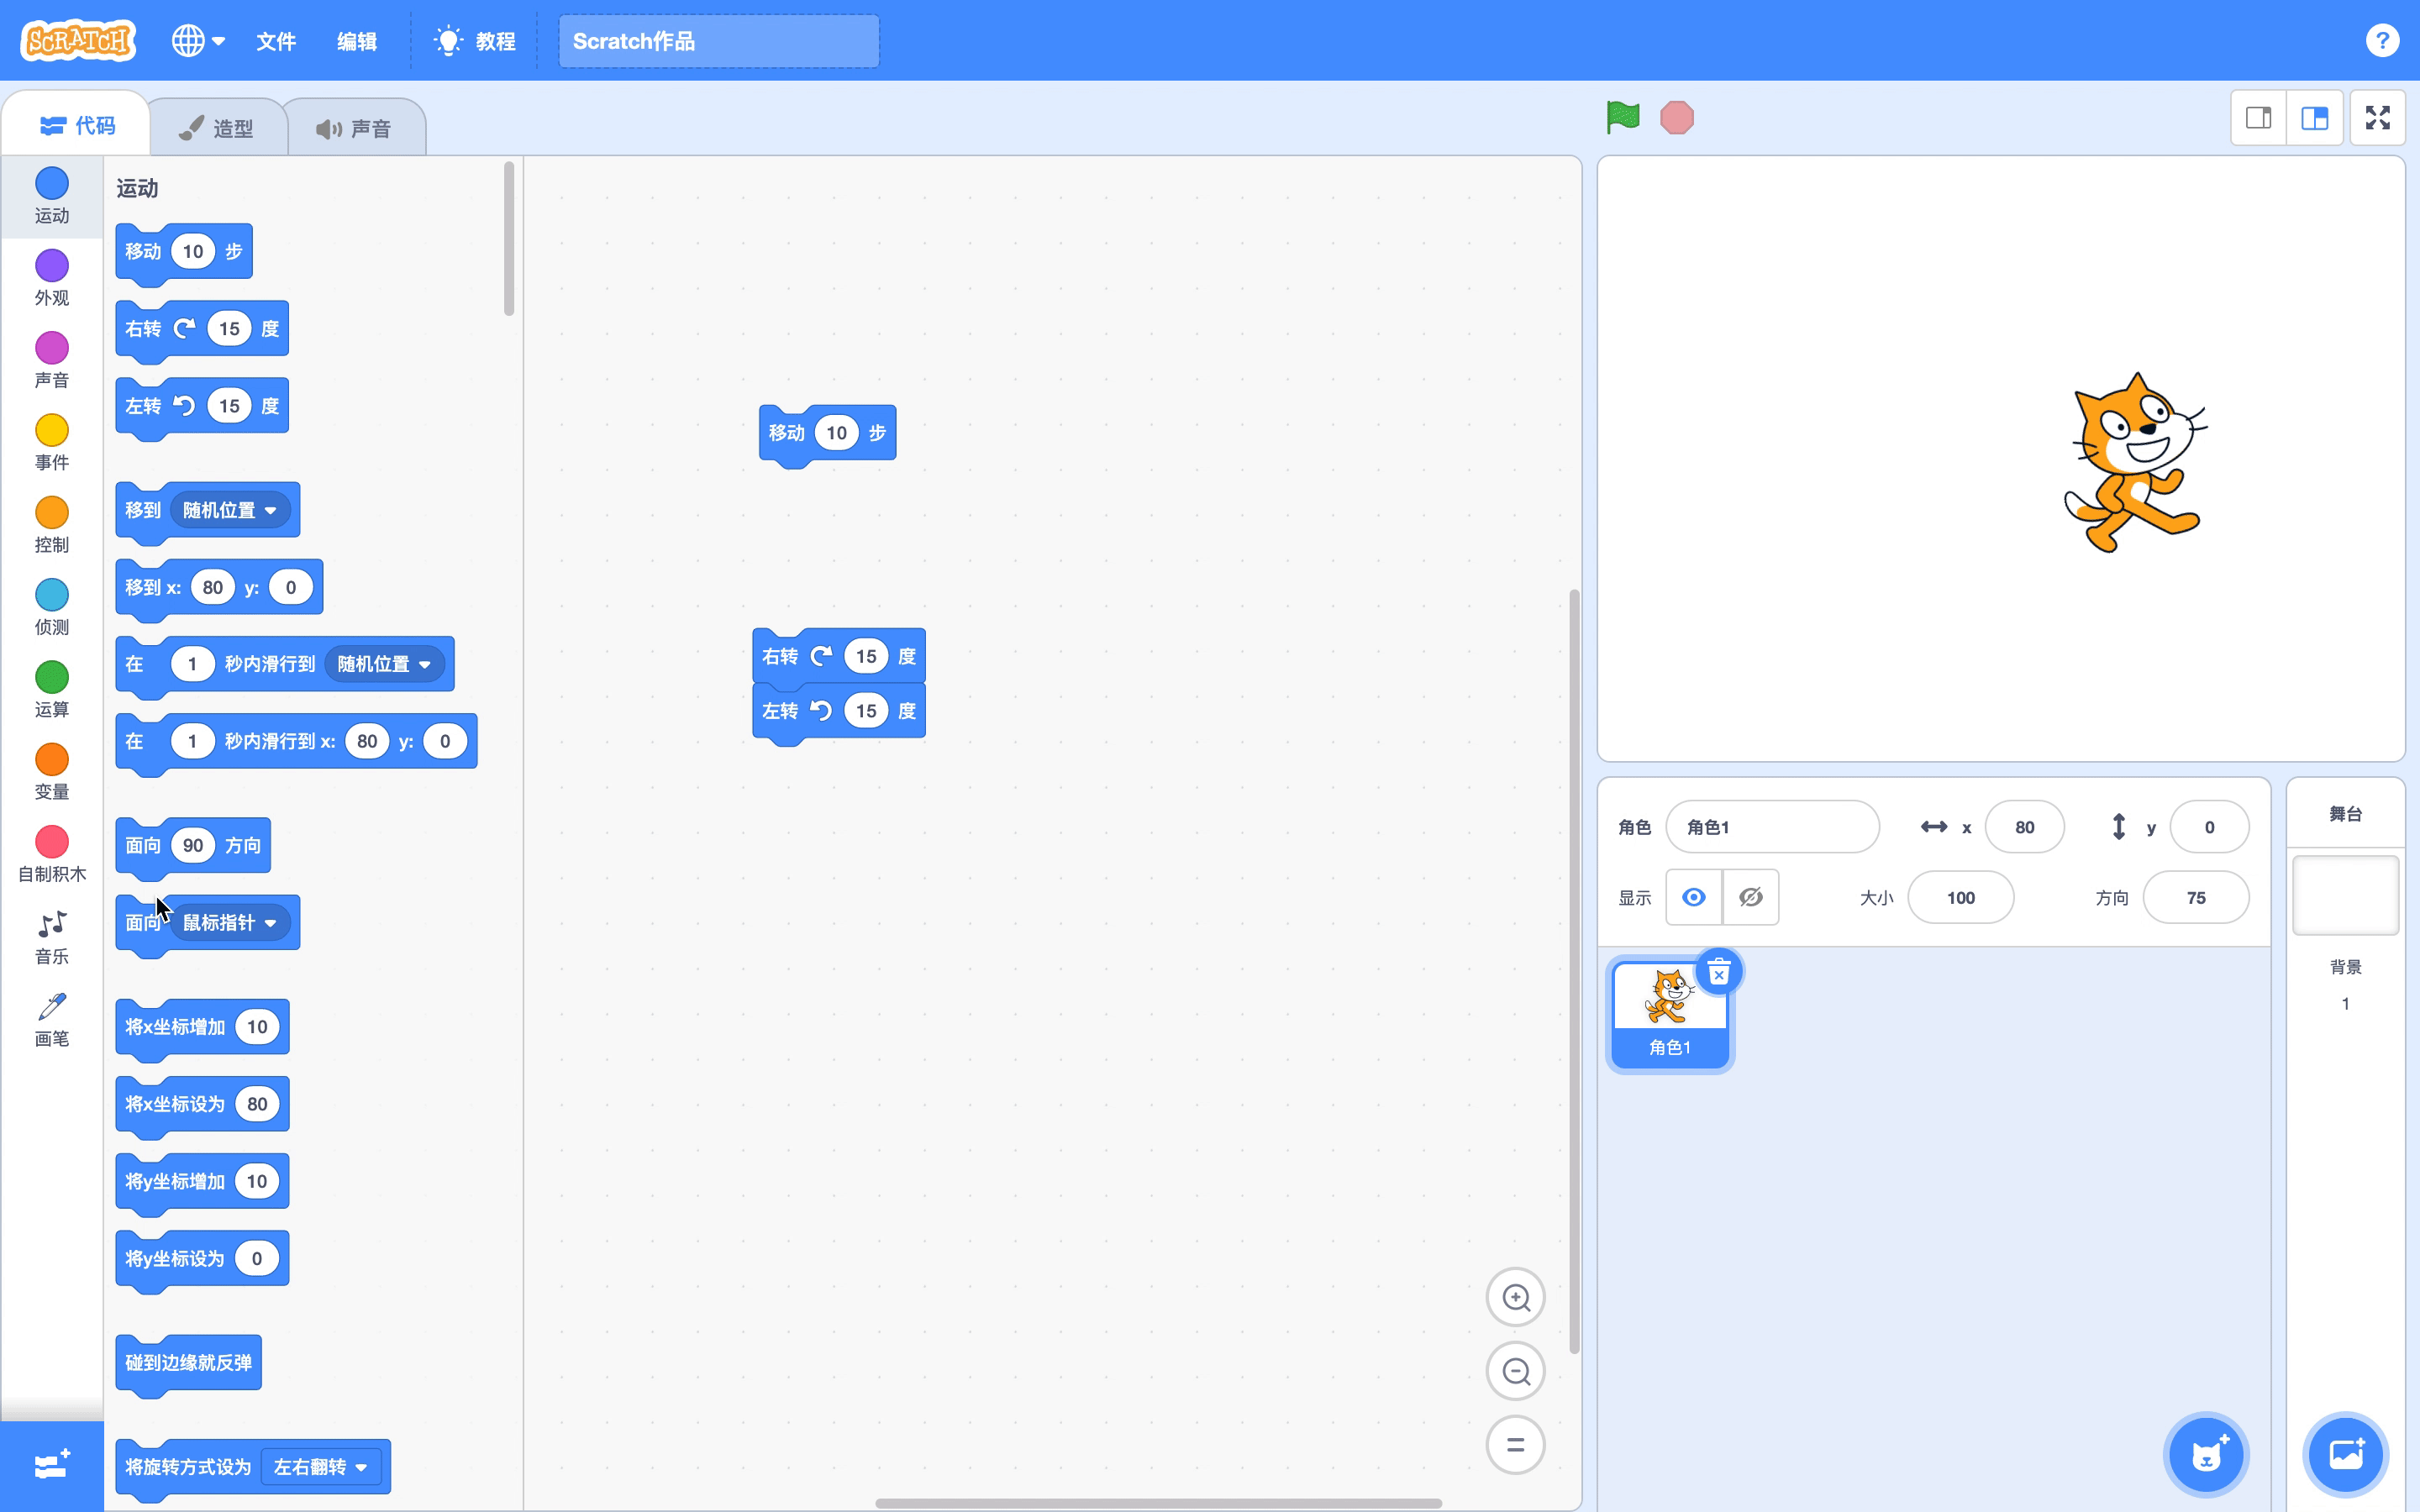
Task: Hide sprite using crossed-eye icon
Action: pyautogui.click(x=1750, y=897)
